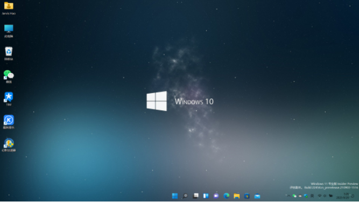Select the WeChat desktop shortcut
The width and height of the screenshot is (359, 202).
click(9, 76)
